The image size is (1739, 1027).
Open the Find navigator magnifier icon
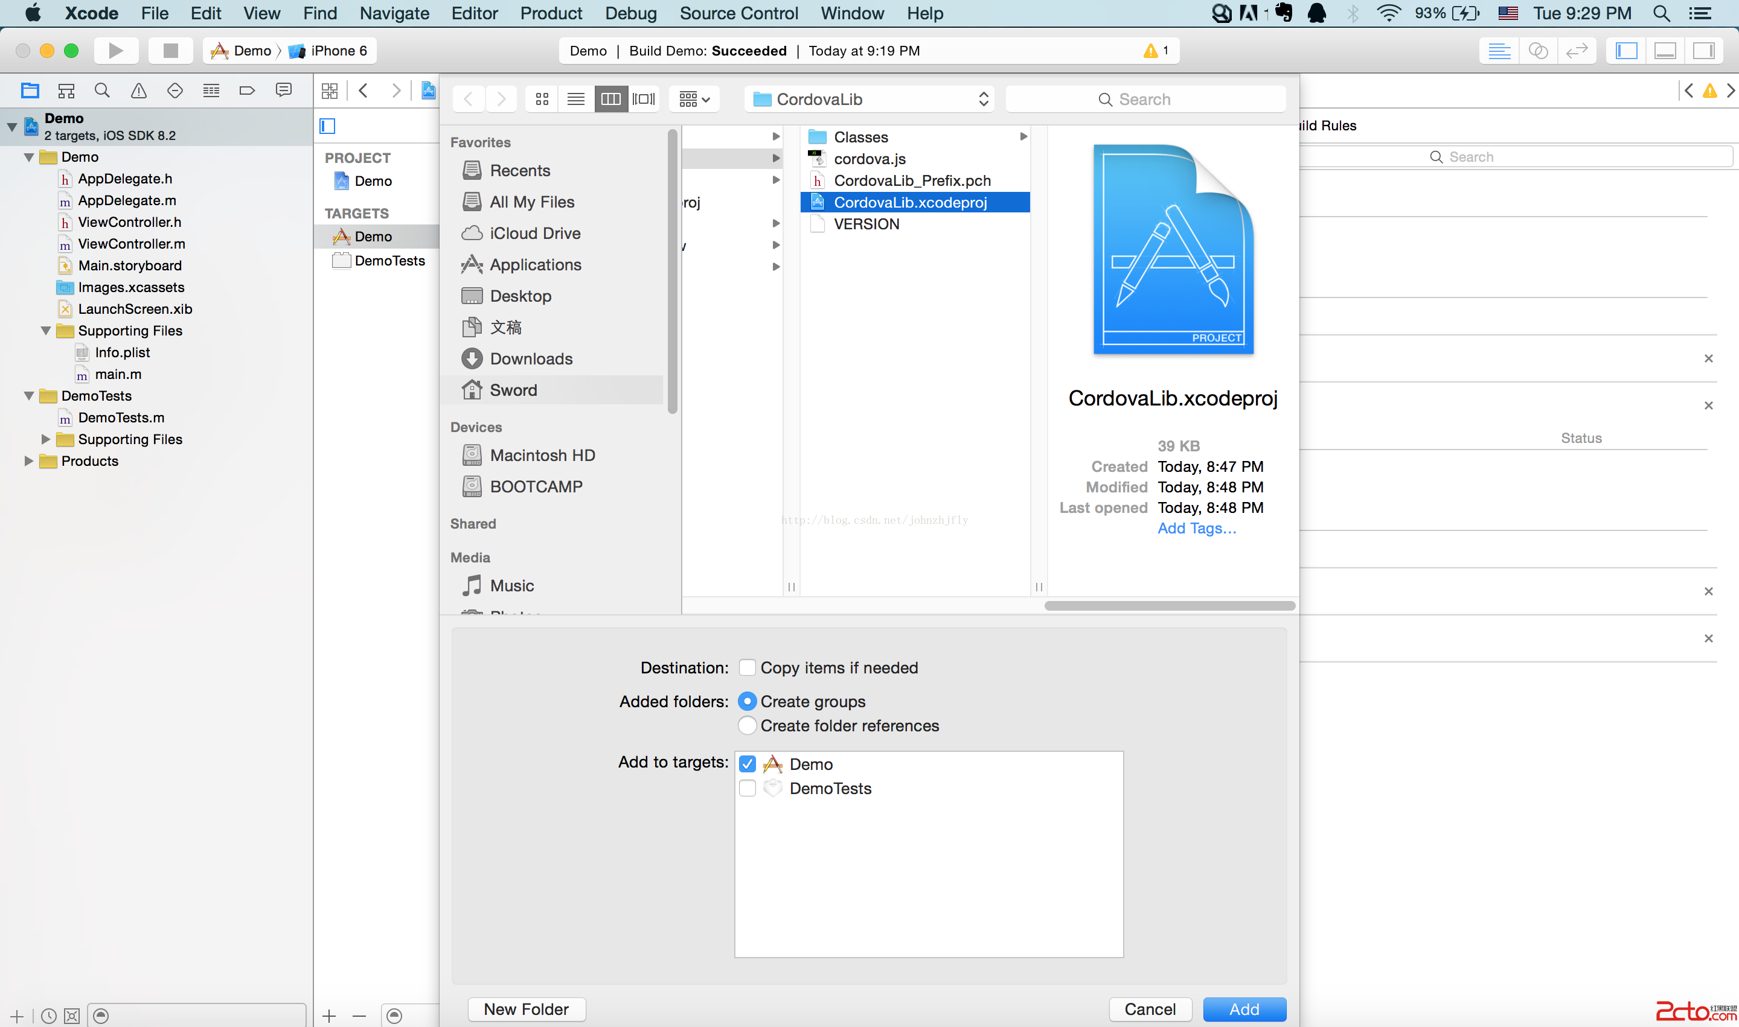pyautogui.click(x=102, y=91)
